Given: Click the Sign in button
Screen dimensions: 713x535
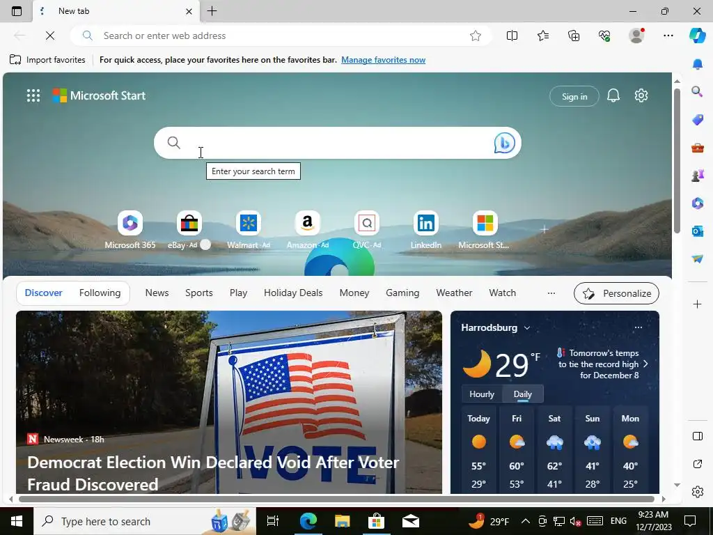Looking at the screenshot, I should [x=574, y=96].
